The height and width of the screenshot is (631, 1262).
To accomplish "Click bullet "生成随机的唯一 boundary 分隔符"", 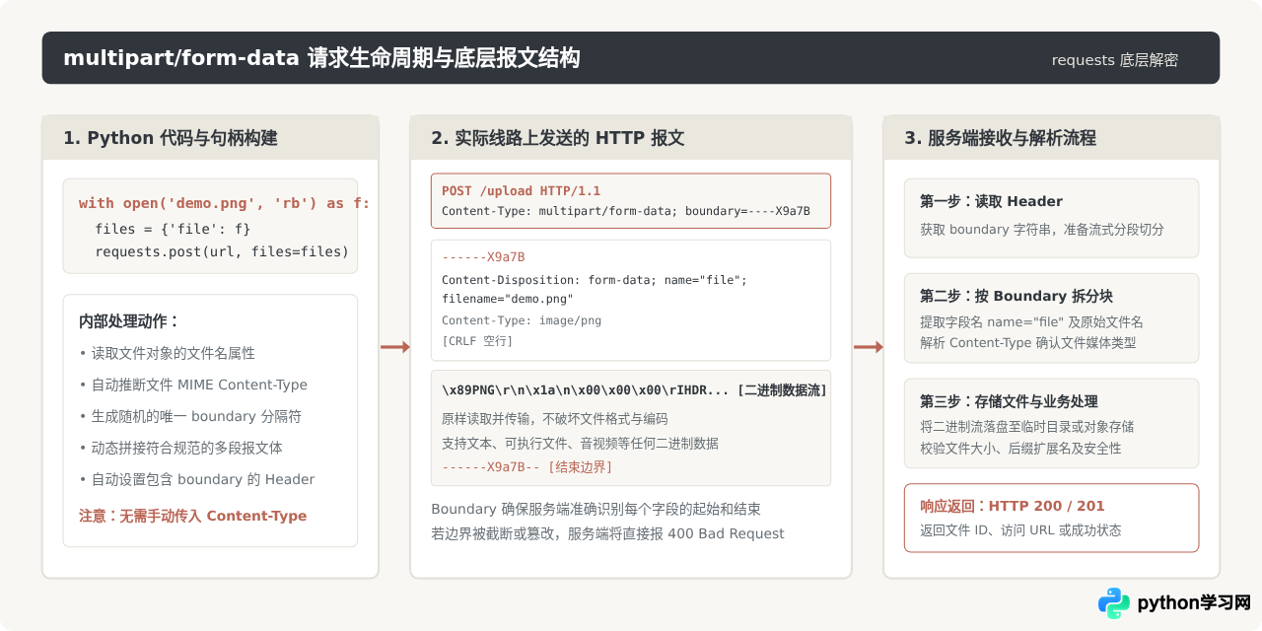I will click(190, 416).
